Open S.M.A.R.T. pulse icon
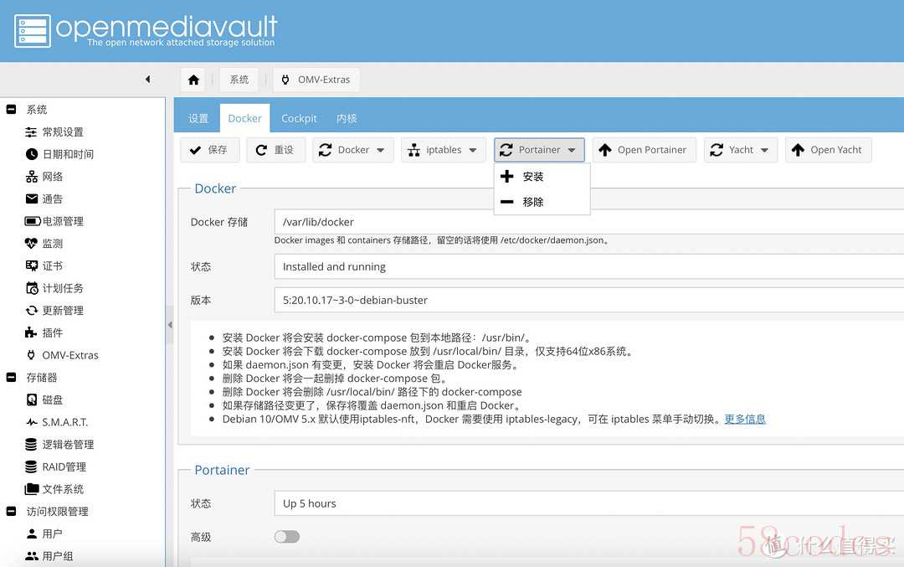904x567 pixels. 31,422
